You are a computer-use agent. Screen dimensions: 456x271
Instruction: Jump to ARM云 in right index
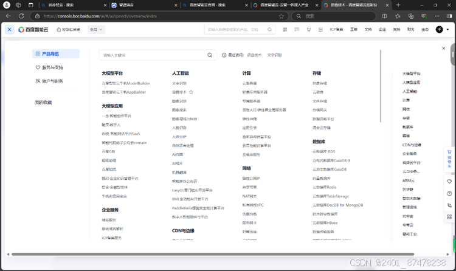coord(409,180)
